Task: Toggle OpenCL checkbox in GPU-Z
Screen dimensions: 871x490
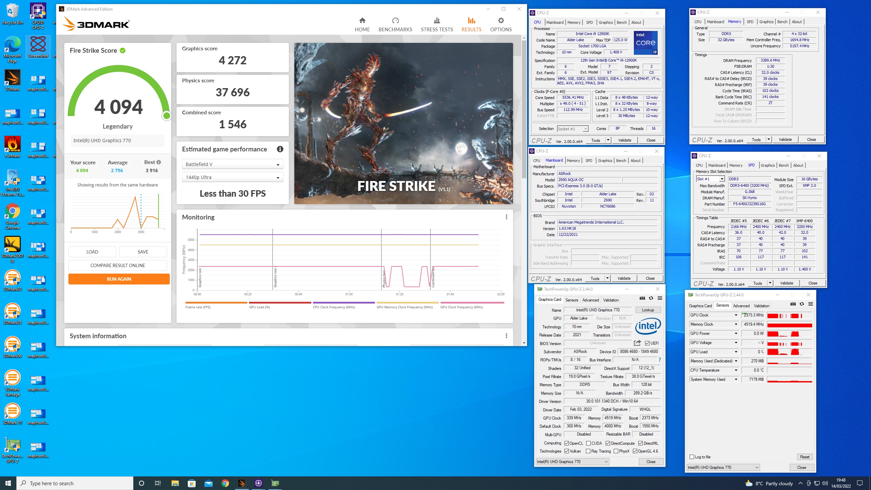Action: click(x=566, y=443)
